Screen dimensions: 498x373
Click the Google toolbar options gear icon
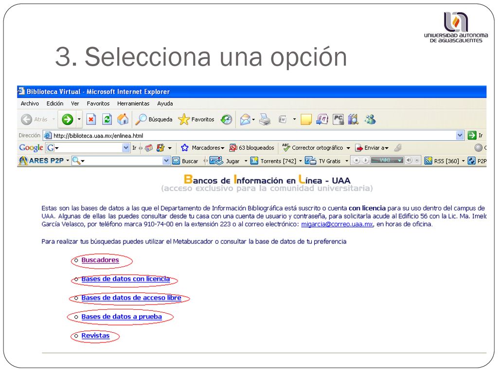(160, 148)
